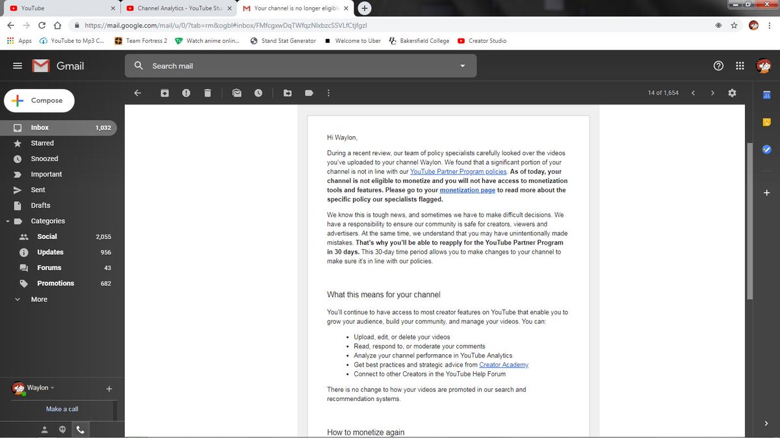The height and width of the screenshot is (438, 780).
Task: Open the YouTube Partner Program policies link
Action: pos(458,172)
